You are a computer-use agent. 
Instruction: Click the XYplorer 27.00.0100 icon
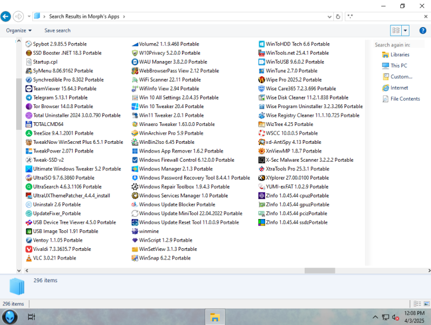[261, 178]
